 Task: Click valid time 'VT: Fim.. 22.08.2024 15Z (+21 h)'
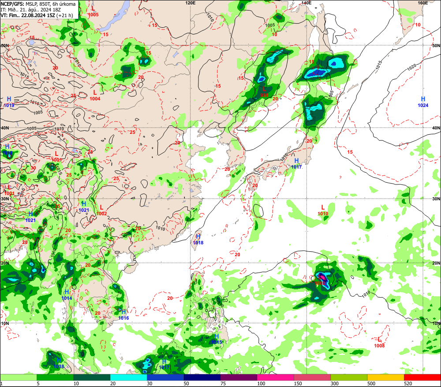point(37,15)
